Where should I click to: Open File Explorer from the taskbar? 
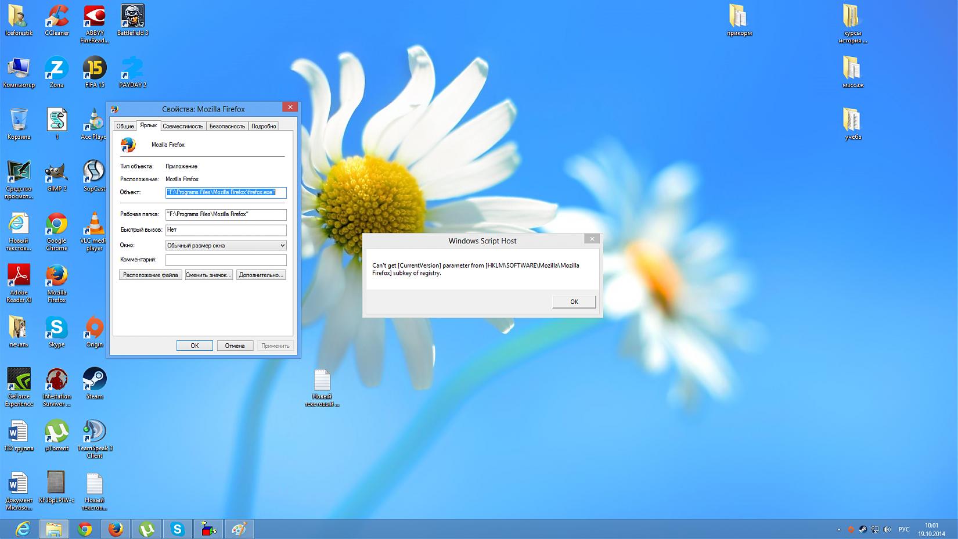point(54,529)
